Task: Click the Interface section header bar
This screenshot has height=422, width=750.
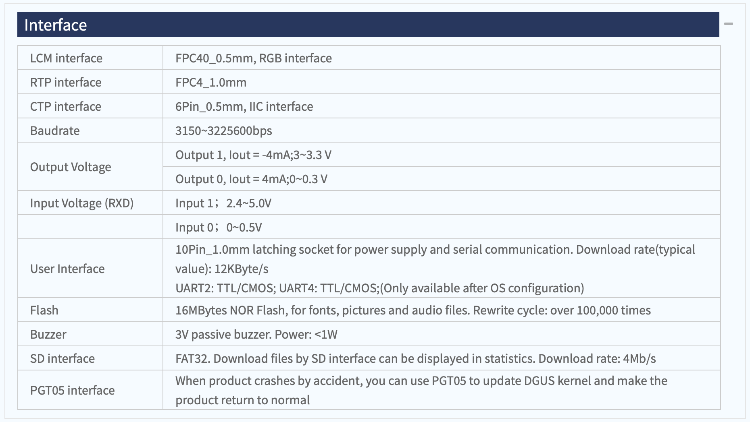Action: (x=368, y=25)
